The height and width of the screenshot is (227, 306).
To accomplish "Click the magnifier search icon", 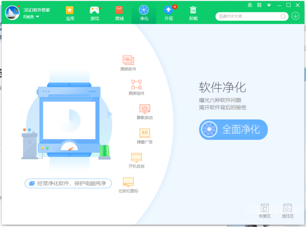I will click(283, 16).
